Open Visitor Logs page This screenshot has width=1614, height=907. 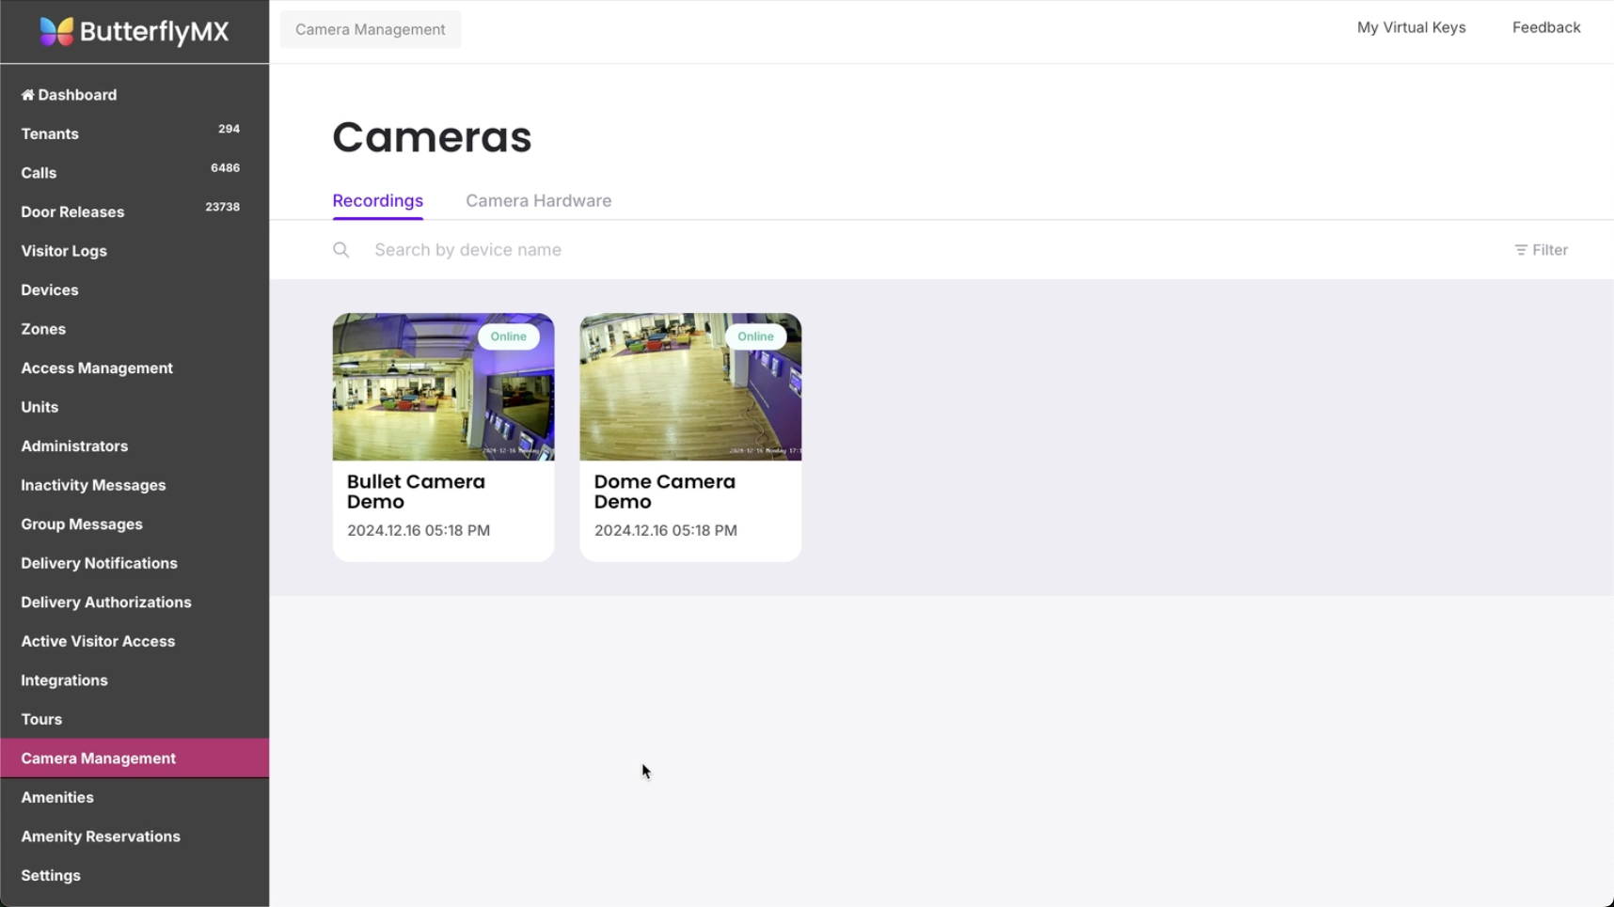(64, 251)
